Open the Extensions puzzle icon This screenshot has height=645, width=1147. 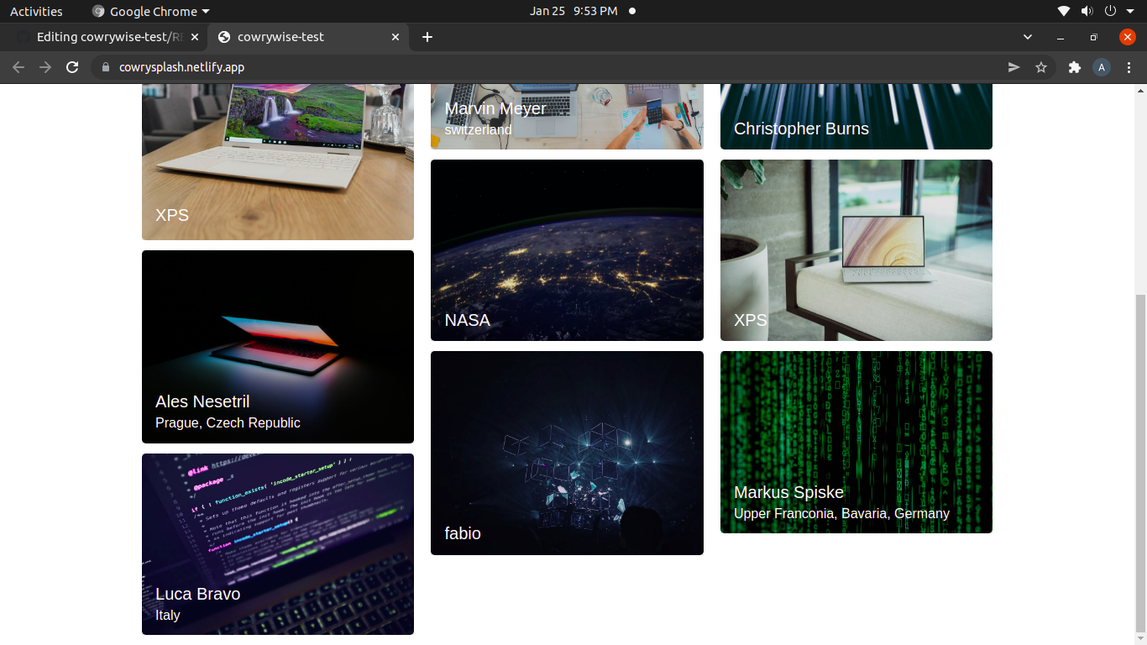click(x=1074, y=67)
